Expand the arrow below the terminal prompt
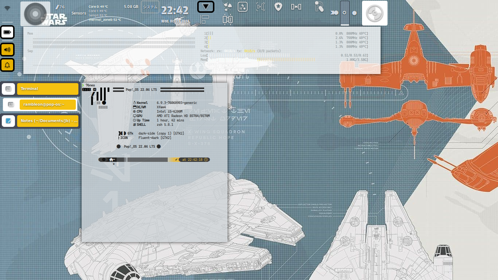 coord(114,164)
